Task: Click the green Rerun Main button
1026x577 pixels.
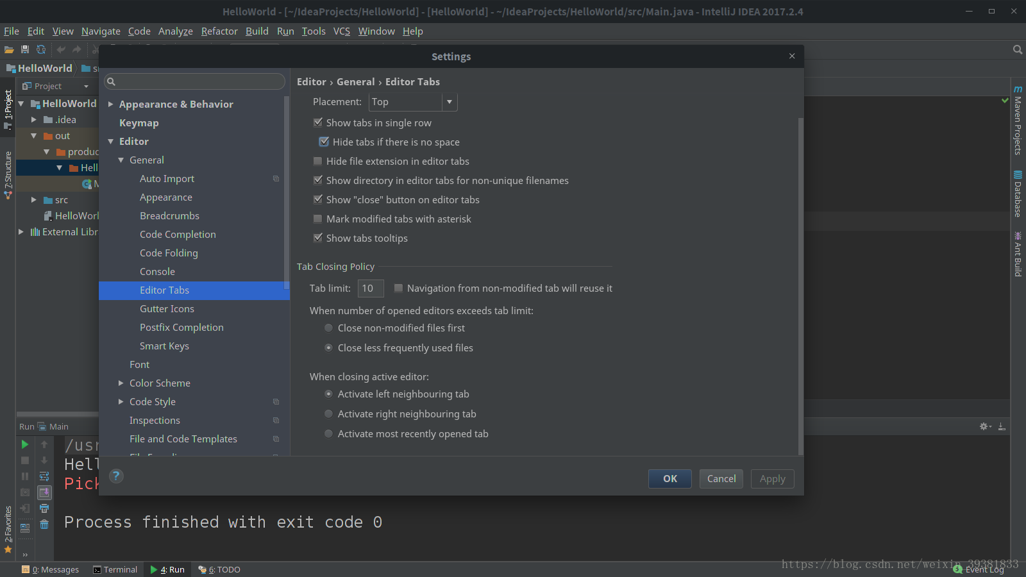Action: coord(25,444)
